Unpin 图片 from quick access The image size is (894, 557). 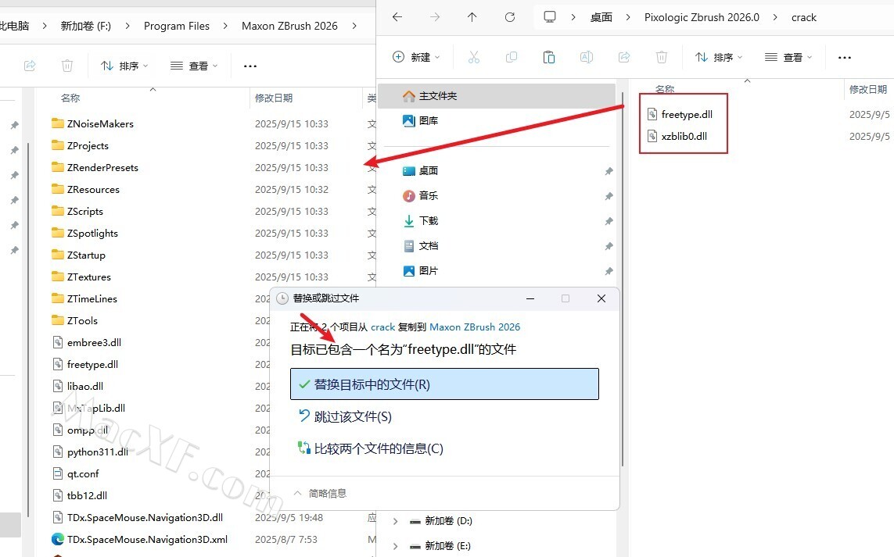(609, 271)
